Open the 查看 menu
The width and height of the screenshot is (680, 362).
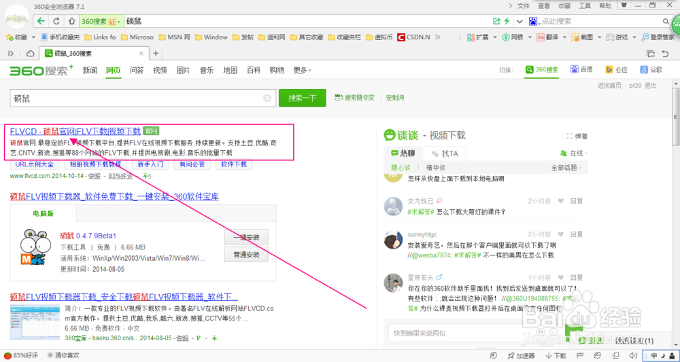point(544,5)
